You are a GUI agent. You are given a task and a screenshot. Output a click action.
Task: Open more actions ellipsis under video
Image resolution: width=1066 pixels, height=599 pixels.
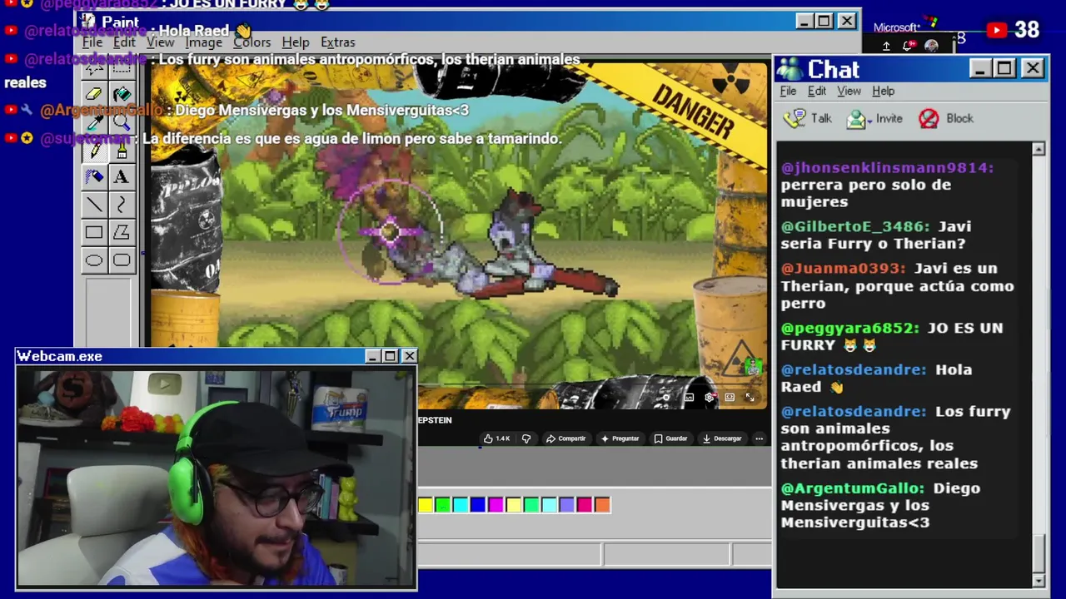tap(759, 438)
